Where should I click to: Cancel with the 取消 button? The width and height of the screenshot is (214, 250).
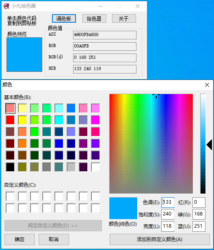[54, 239]
